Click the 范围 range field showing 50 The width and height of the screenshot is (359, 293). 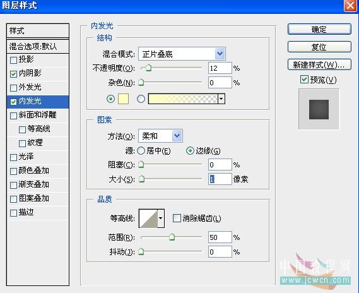[x=220, y=237]
